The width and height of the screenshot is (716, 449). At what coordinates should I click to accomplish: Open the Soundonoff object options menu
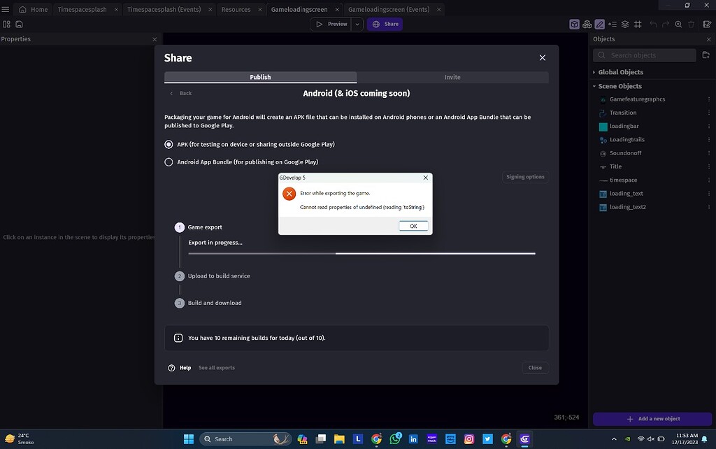coord(708,152)
